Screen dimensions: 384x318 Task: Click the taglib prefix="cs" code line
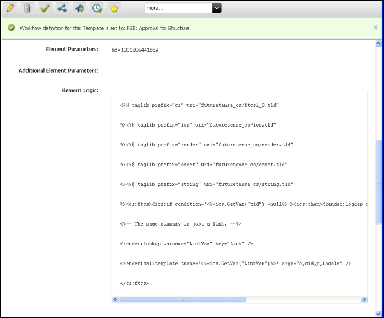click(x=199, y=105)
